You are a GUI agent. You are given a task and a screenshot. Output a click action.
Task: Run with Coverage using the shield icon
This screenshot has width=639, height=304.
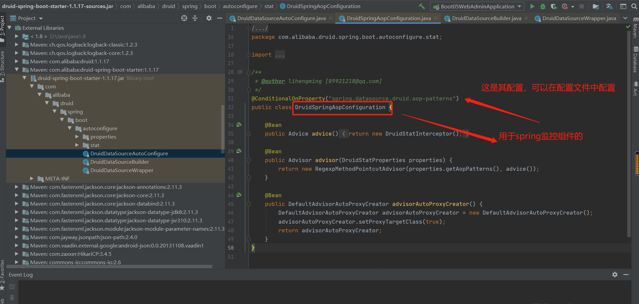[x=554, y=6]
